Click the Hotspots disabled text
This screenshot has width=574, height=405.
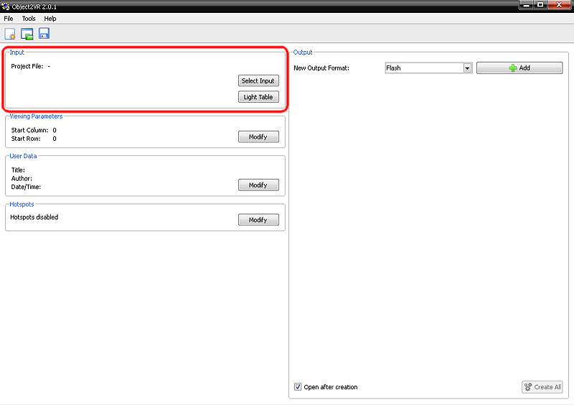coord(34,217)
